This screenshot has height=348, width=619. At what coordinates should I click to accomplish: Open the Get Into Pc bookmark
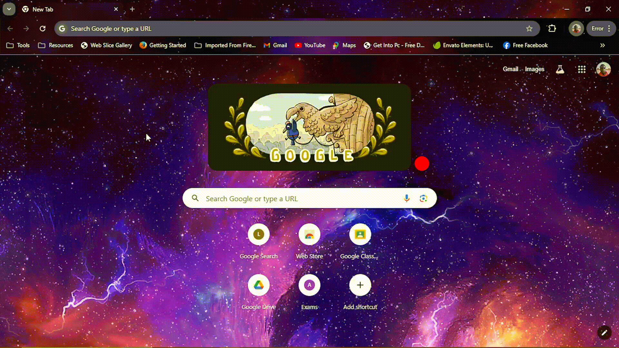point(394,45)
